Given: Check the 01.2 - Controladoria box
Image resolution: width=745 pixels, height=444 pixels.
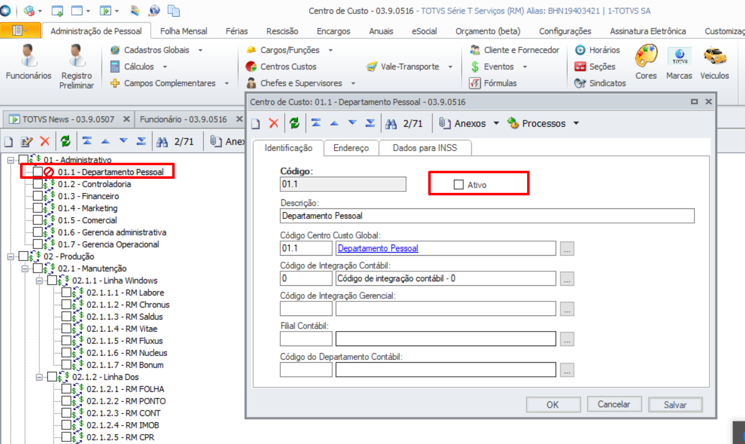Looking at the screenshot, I should pyautogui.click(x=38, y=184).
